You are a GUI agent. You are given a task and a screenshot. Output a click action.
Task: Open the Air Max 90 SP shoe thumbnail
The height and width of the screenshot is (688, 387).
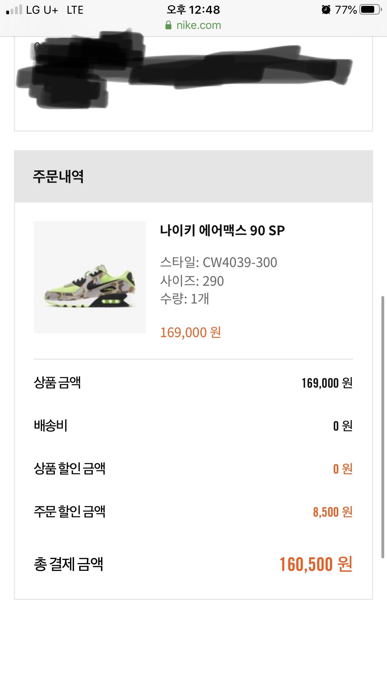coord(90,277)
